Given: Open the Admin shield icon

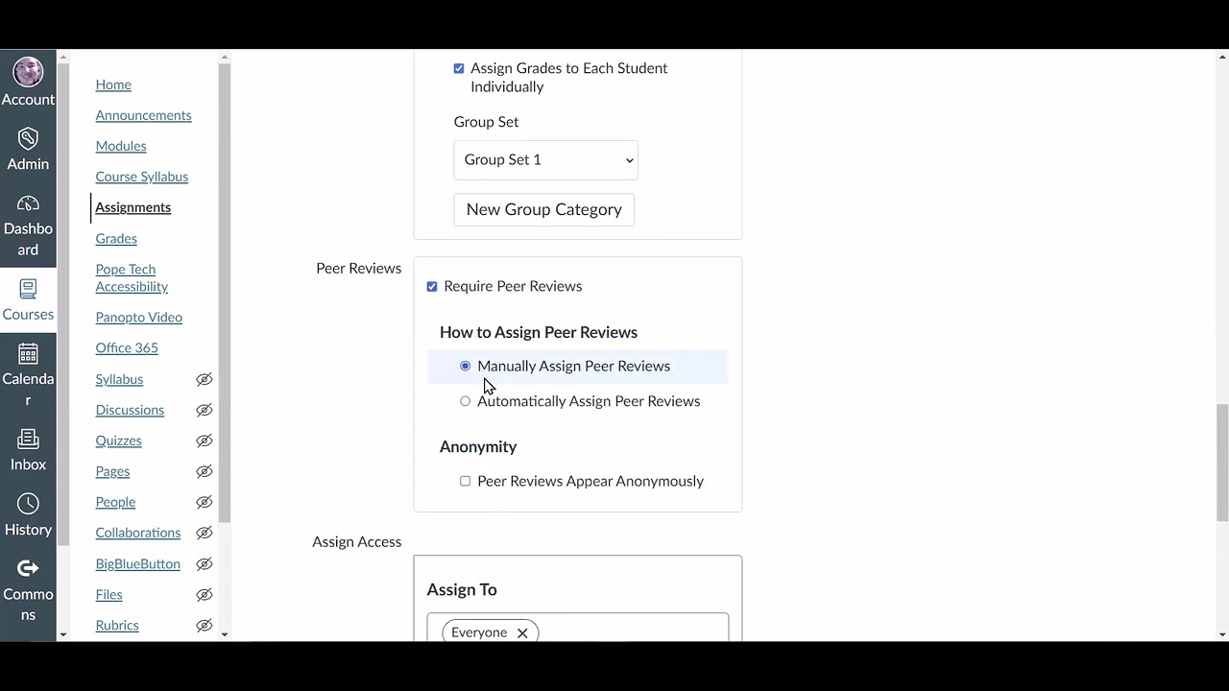Looking at the screenshot, I should [x=28, y=138].
